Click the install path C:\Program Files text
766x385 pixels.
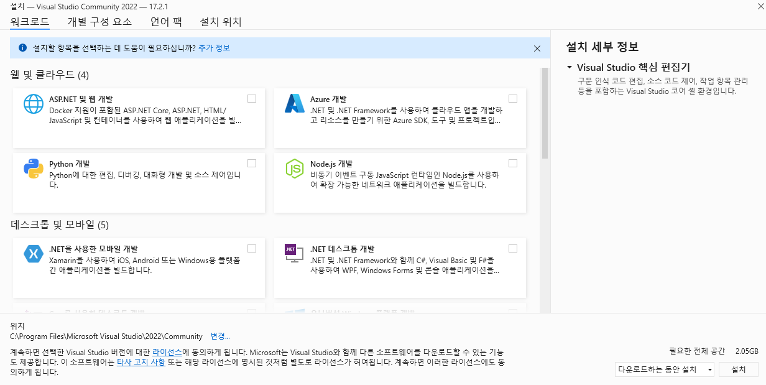point(106,336)
